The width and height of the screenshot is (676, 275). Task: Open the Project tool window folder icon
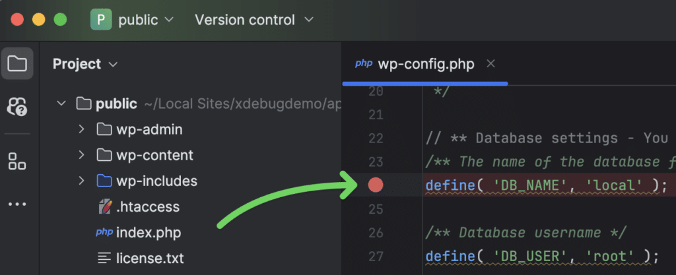coord(17,64)
